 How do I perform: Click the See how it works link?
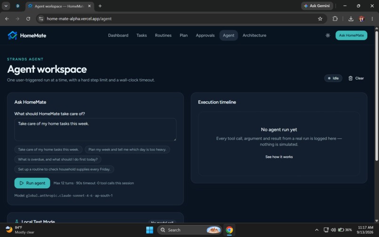click(x=279, y=157)
